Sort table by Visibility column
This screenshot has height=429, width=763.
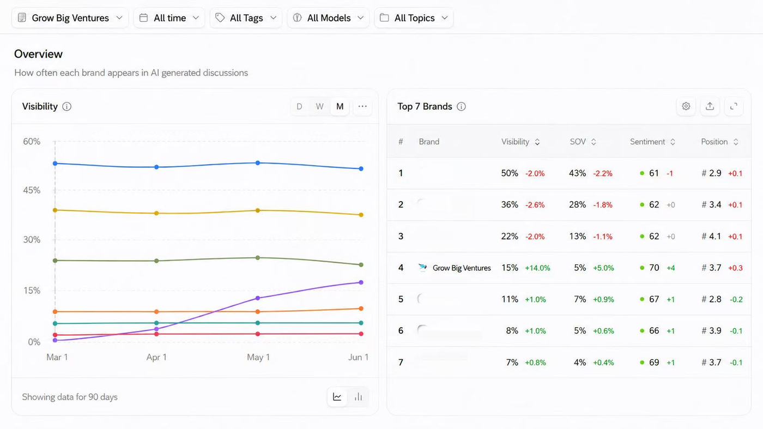pyautogui.click(x=520, y=142)
